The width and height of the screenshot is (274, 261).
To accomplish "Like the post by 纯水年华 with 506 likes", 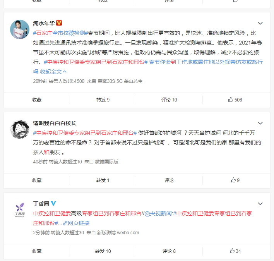I will click(235, 100).
